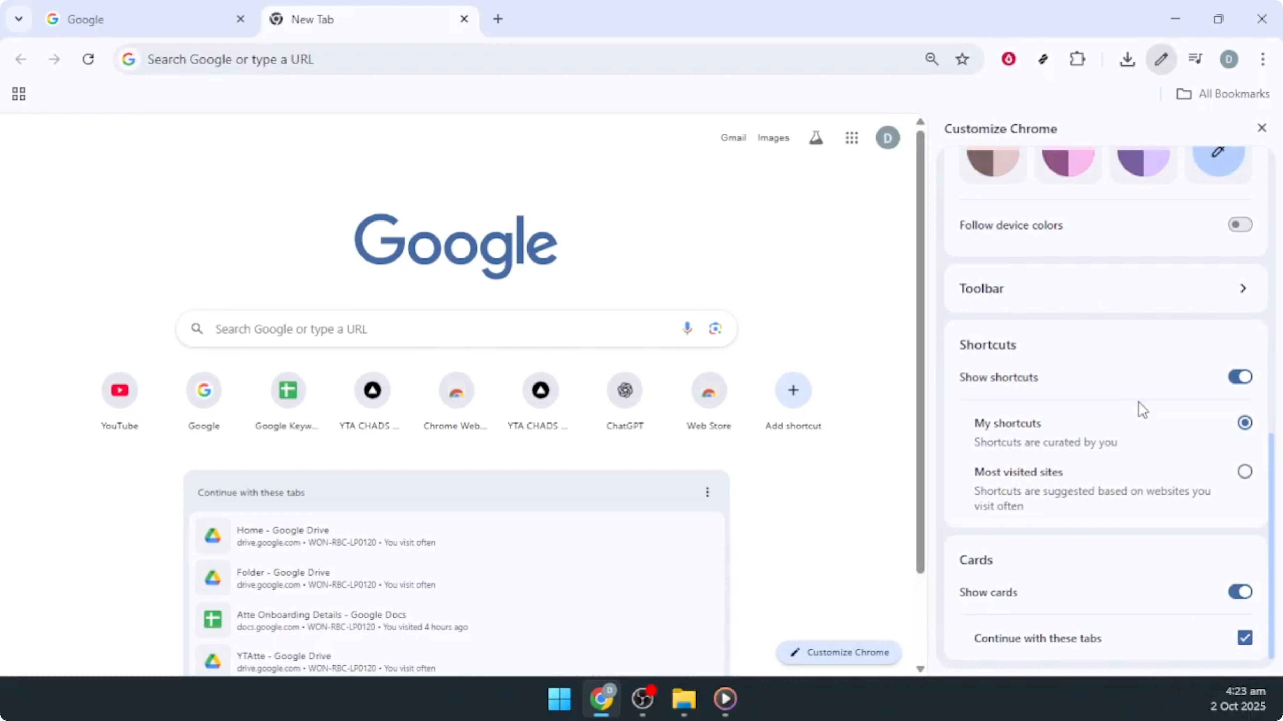Screen dimensions: 1283x721
Task: Uncheck Continue with these tabs
Action: click(x=1245, y=638)
